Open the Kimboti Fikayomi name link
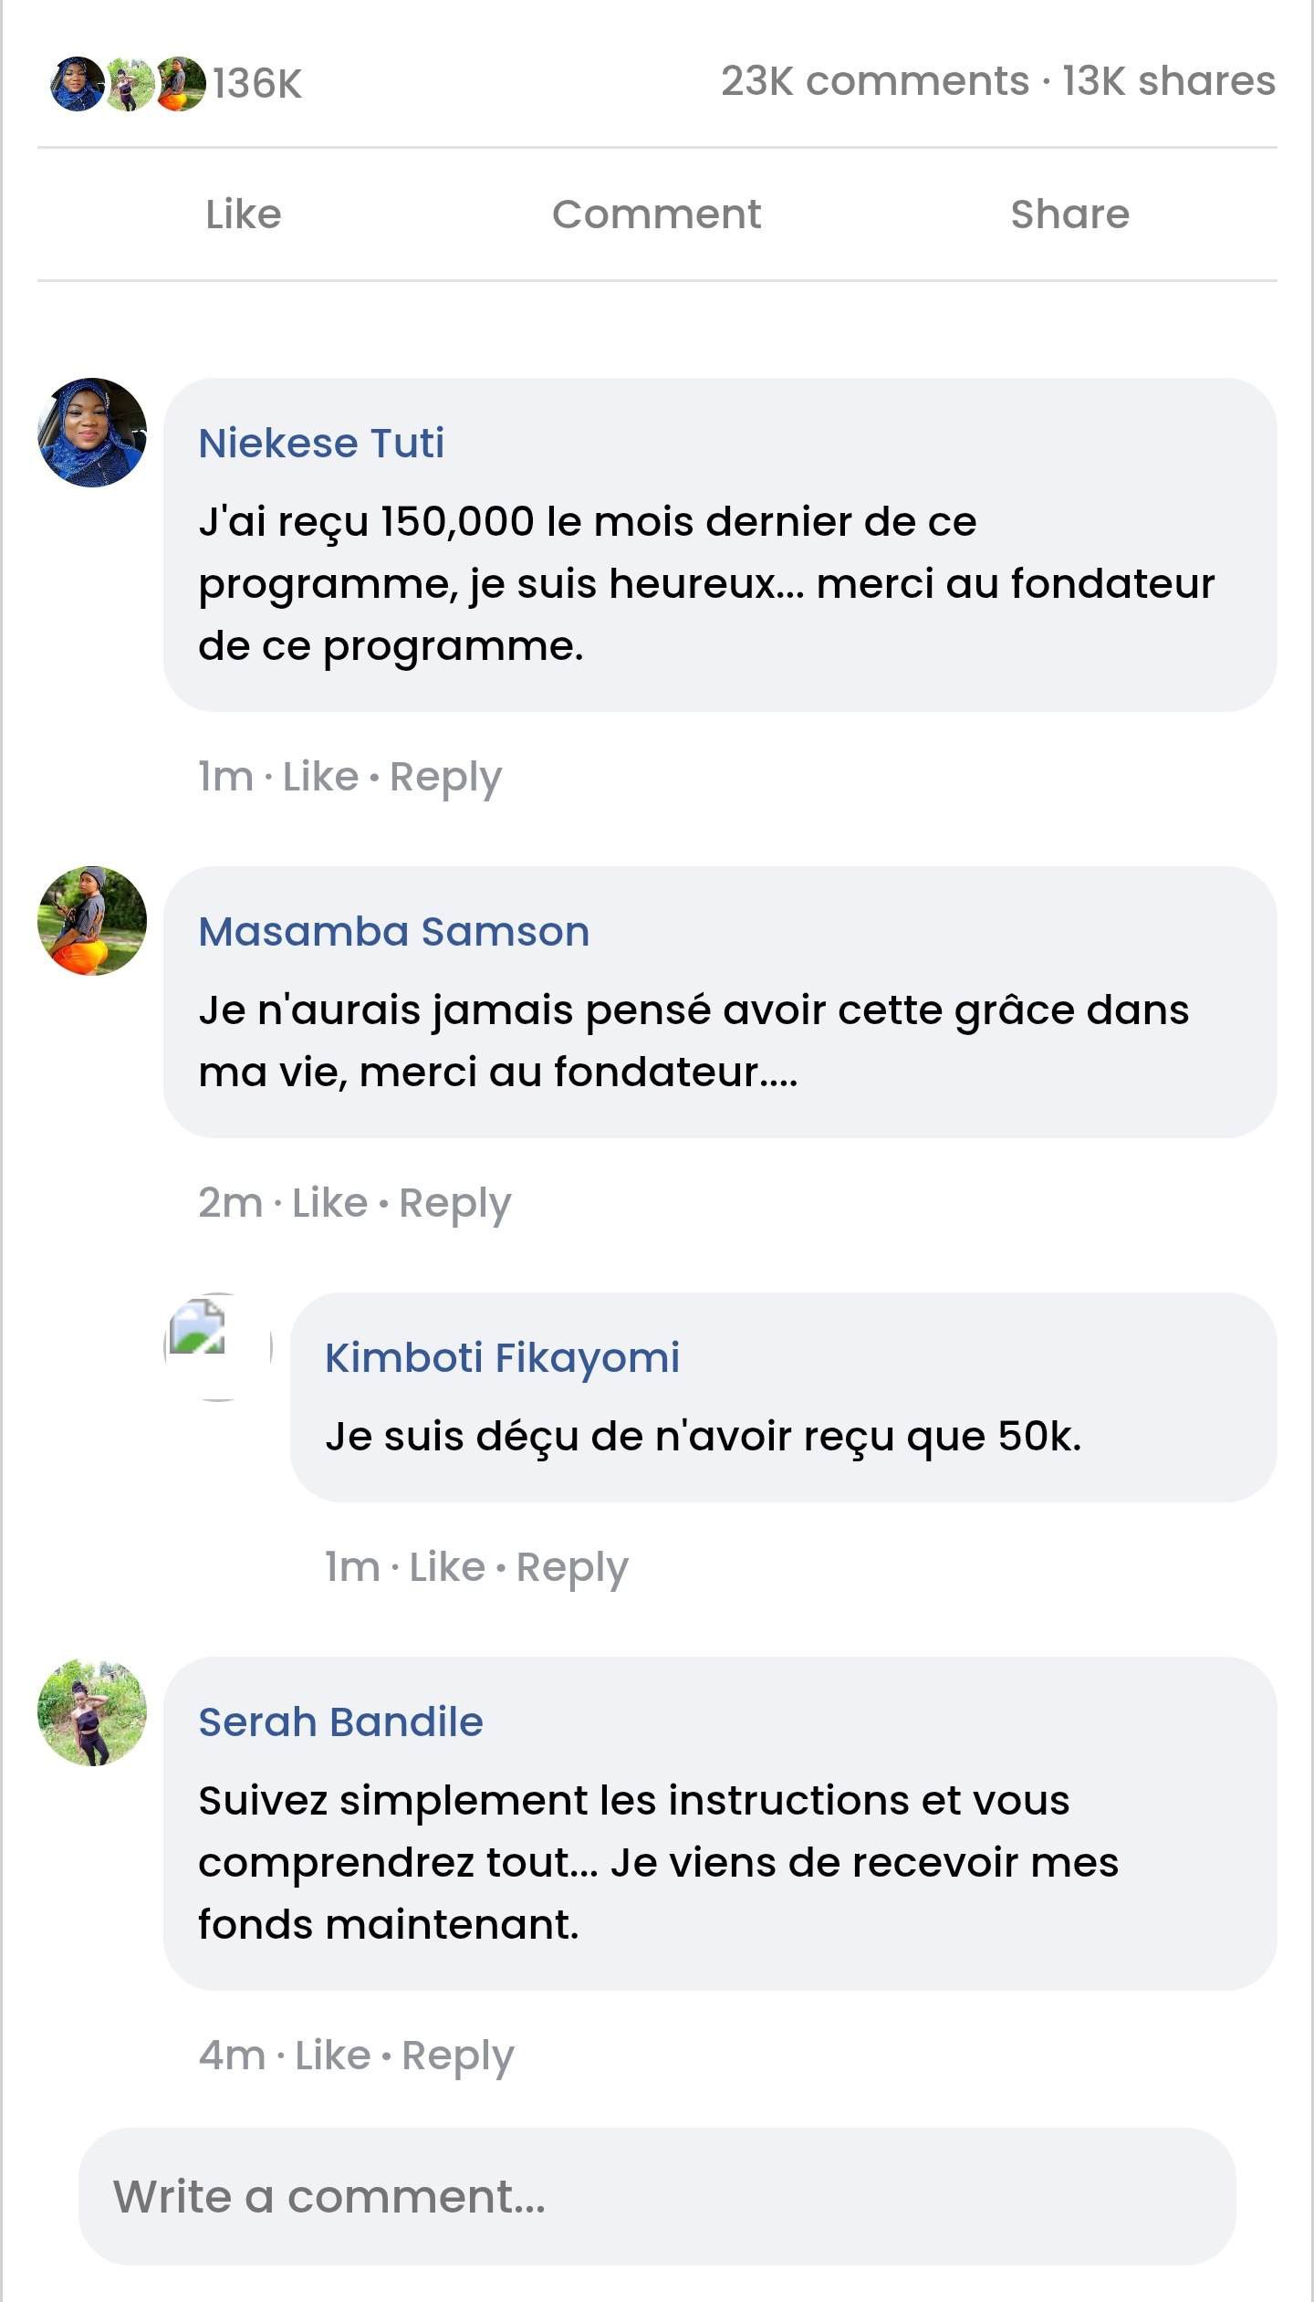 502,1358
